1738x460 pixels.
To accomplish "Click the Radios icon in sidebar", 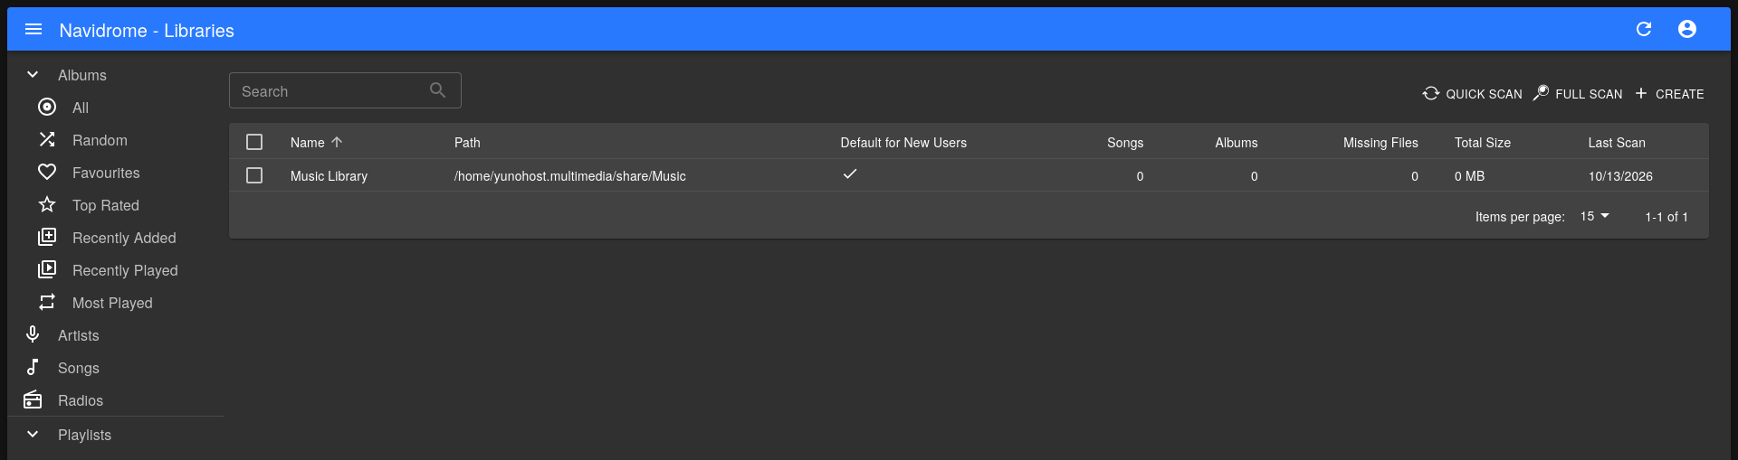I will (33, 400).
